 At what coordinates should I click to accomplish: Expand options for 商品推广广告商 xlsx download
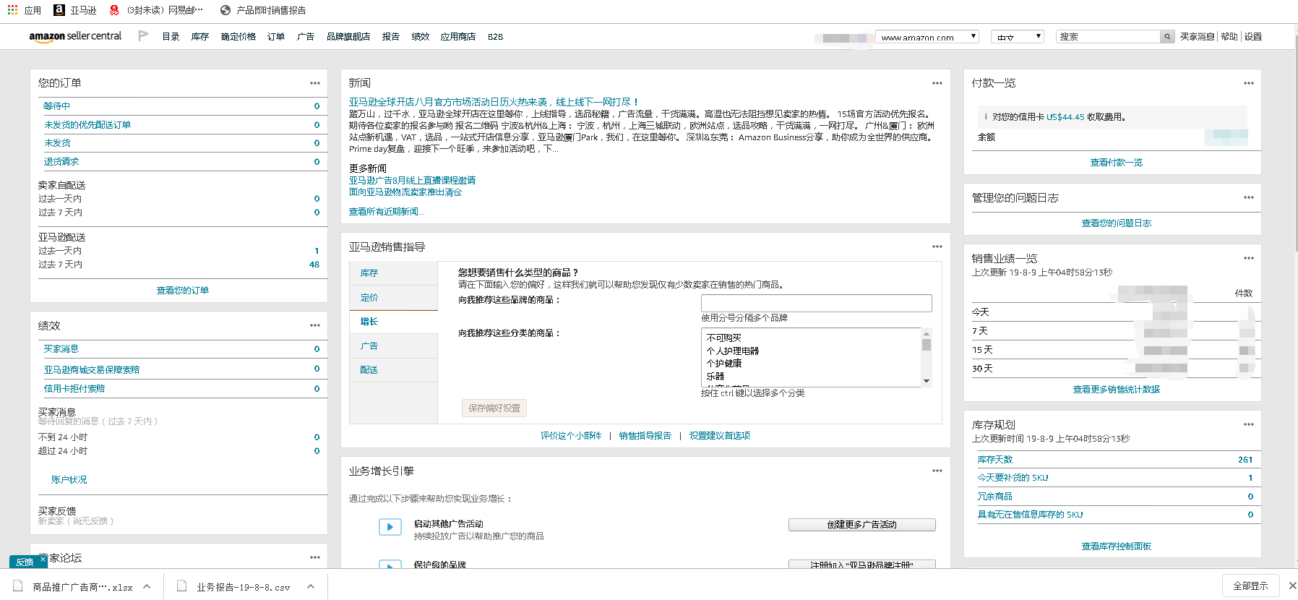click(147, 586)
